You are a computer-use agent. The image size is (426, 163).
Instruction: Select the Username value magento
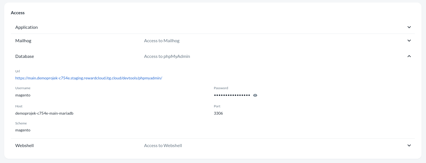[23, 95]
